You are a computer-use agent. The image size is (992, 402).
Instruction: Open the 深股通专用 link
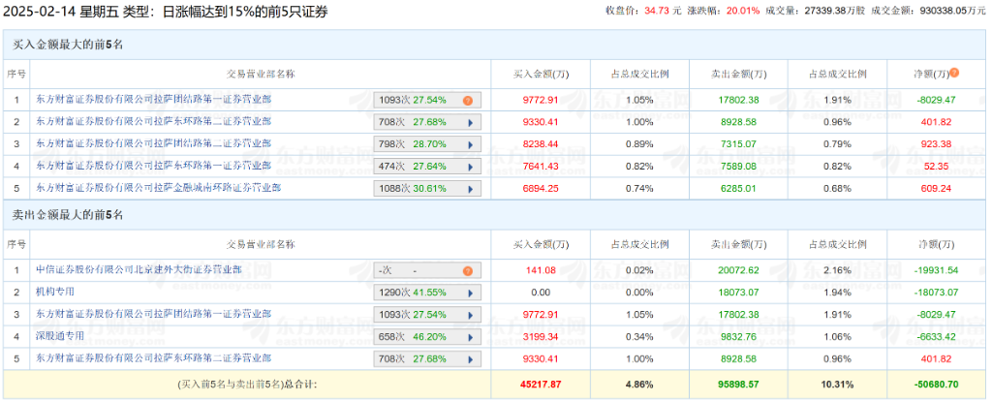pos(58,336)
